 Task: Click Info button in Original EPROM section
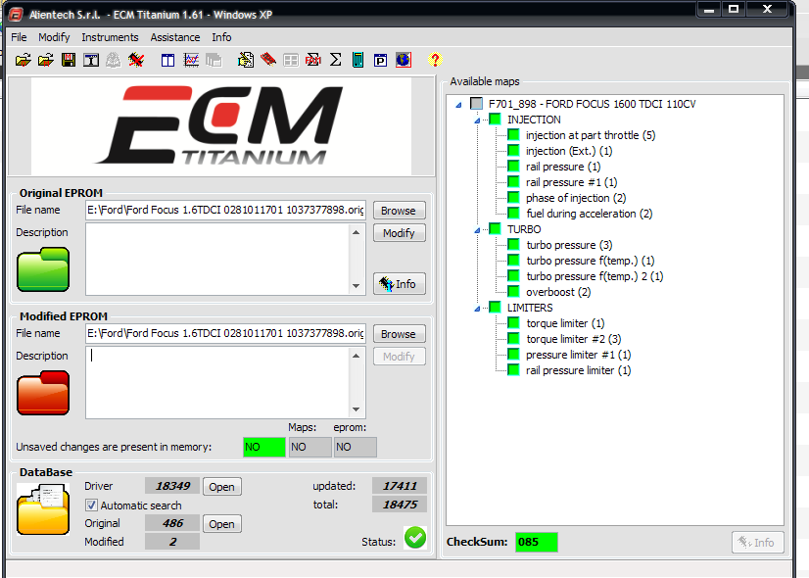(x=399, y=284)
